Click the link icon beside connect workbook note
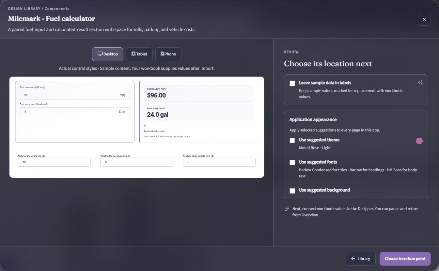Viewport: 439px width, 271px height. (287, 209)
